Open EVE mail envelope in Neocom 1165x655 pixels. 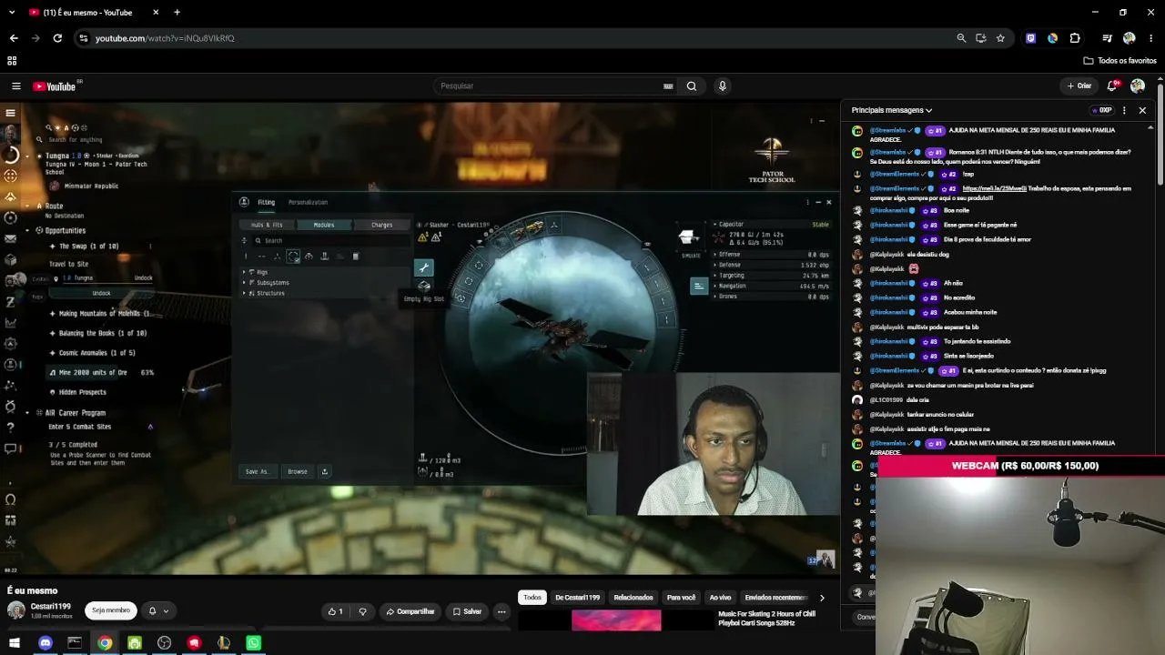[x=11, y=238]
